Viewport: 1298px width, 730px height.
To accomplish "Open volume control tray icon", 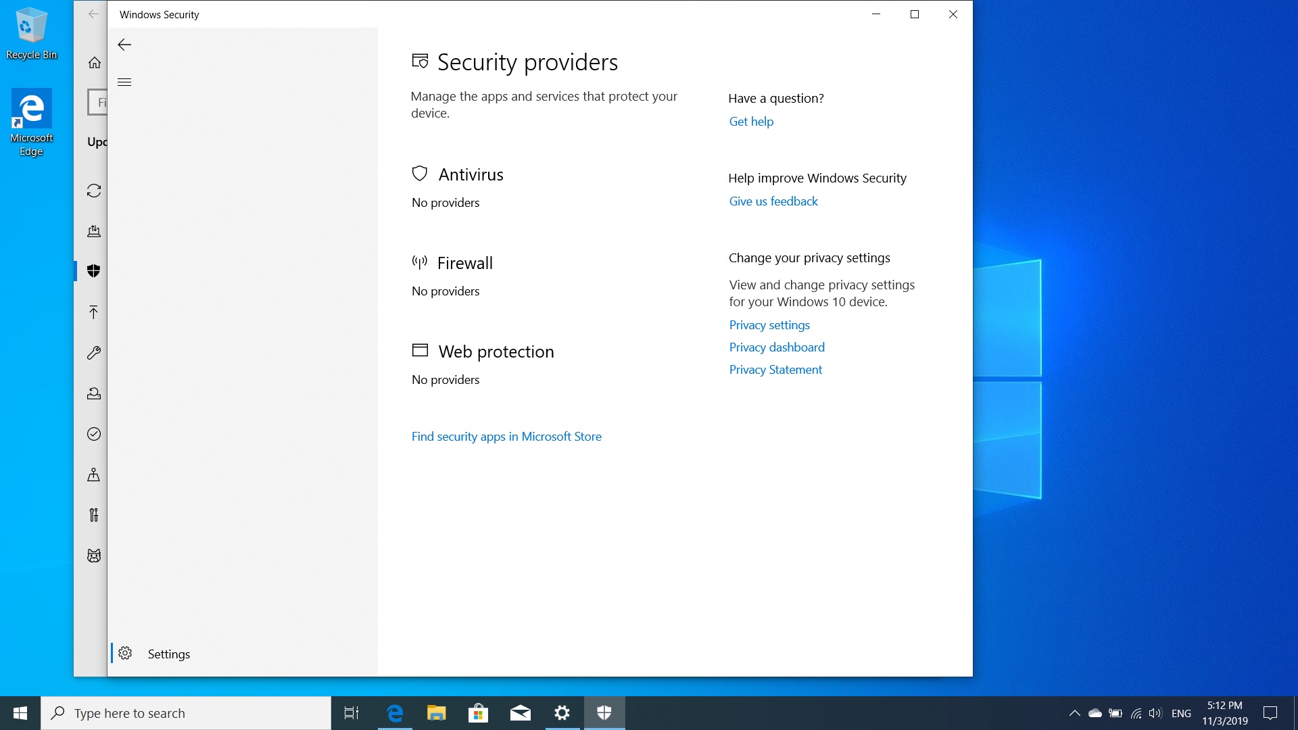I will point(1155,713).
